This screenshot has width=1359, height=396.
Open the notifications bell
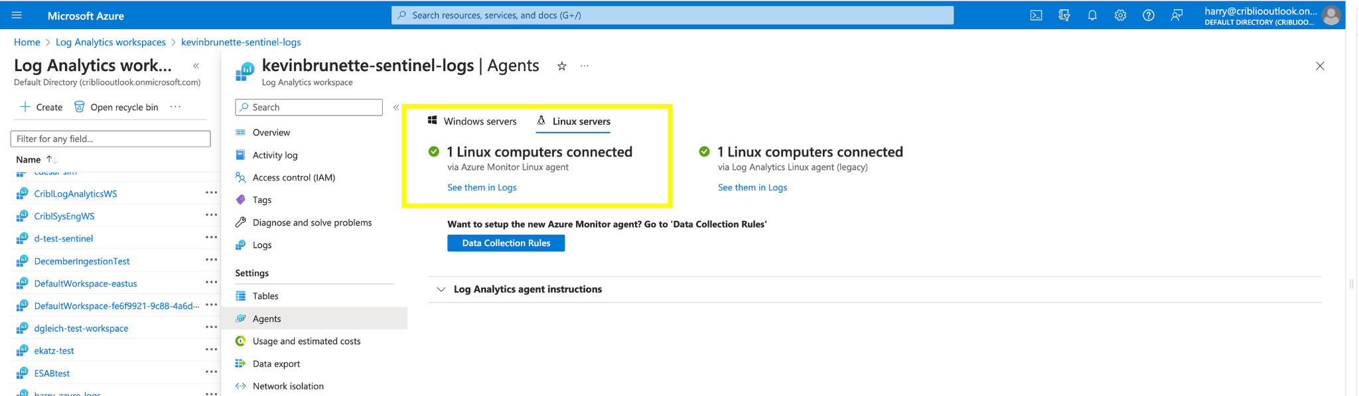[1092, 15]
